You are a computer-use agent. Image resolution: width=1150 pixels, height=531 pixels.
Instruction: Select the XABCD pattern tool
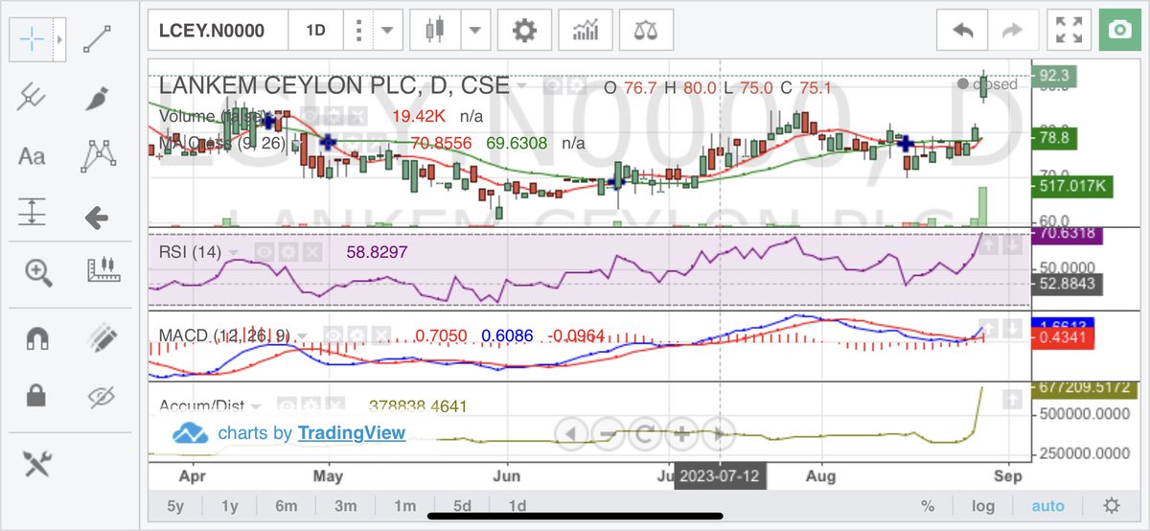click(97, 155)
